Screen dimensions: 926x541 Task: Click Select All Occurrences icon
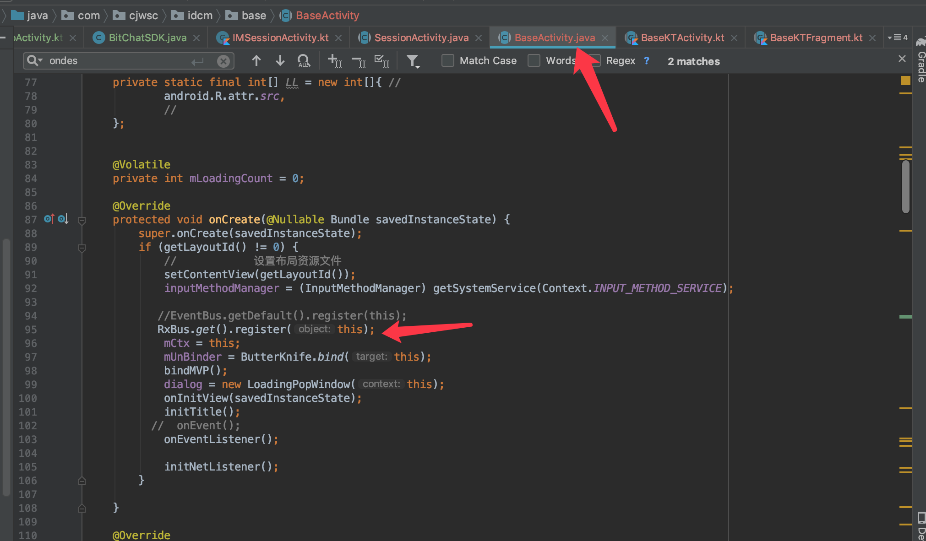tap(382, 60)
